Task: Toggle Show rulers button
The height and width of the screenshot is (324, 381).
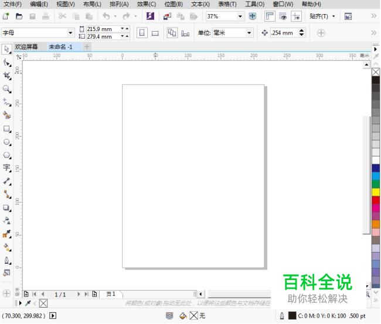Action: coord(270,16)
